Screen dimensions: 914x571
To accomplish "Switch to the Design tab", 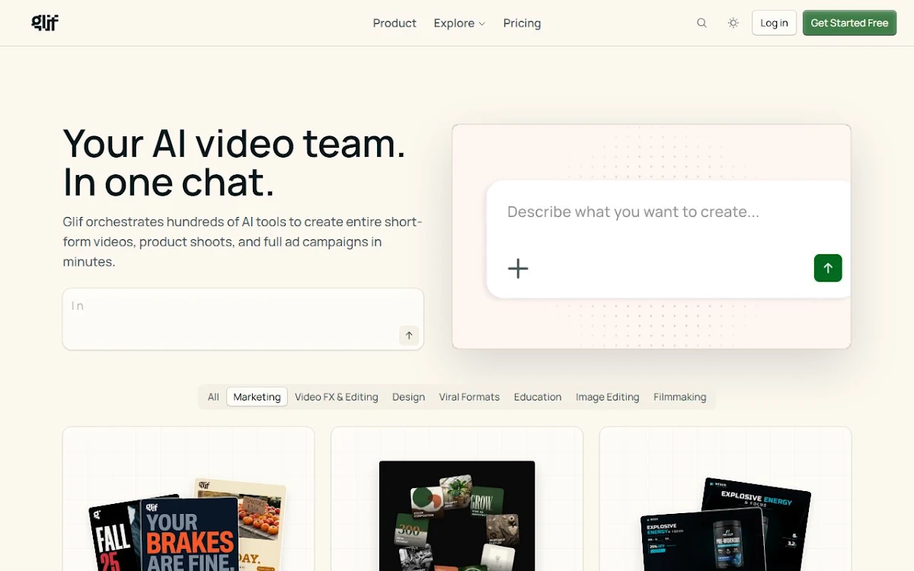I will pyautogui.click(x=408, y=397).
